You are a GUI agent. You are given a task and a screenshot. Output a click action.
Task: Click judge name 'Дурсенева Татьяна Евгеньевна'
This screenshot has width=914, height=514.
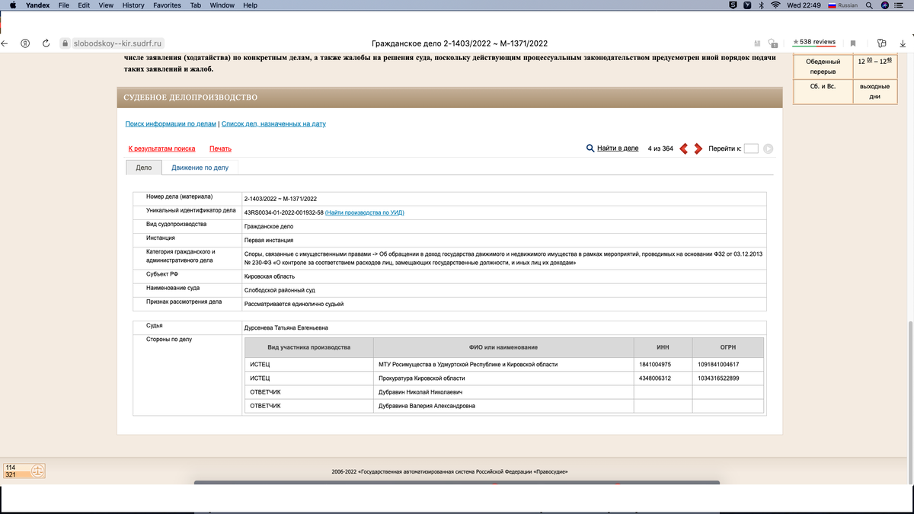286,328
